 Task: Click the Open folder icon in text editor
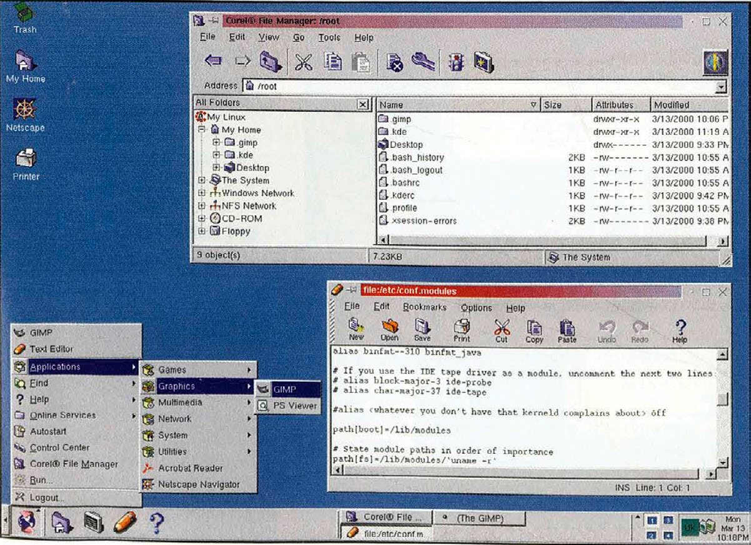[x=389, y=329]
